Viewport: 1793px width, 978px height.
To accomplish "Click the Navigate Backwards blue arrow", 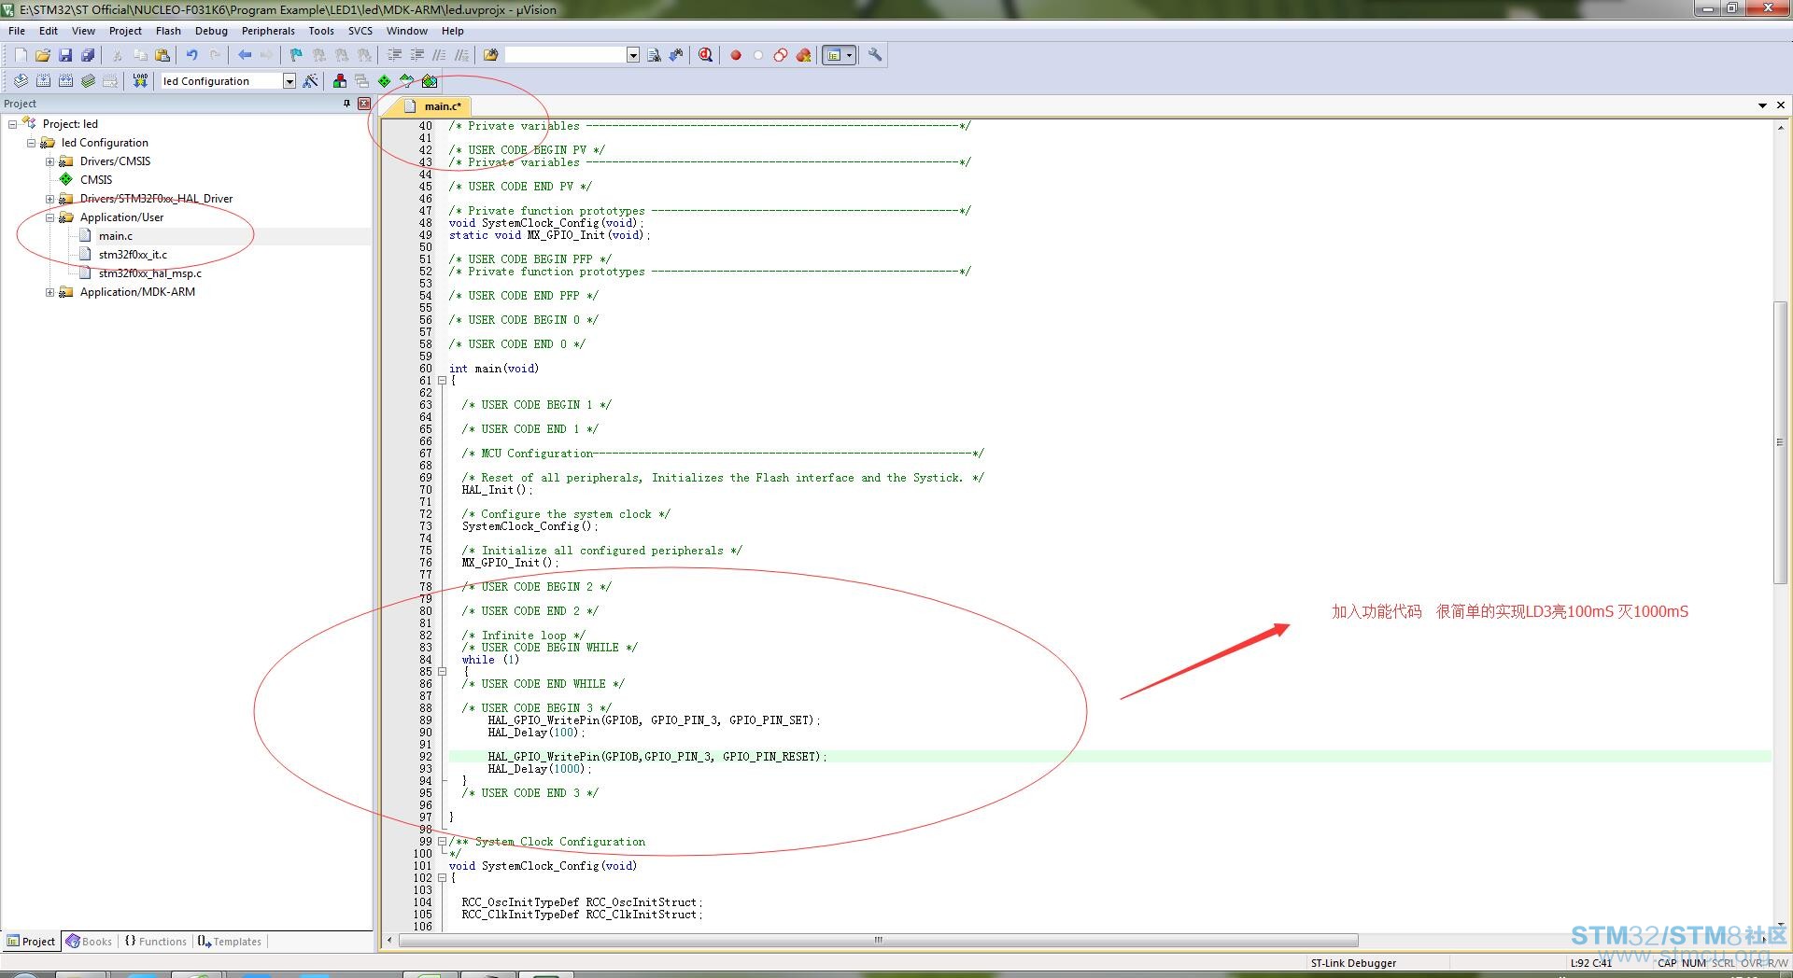I will point(245,55).
